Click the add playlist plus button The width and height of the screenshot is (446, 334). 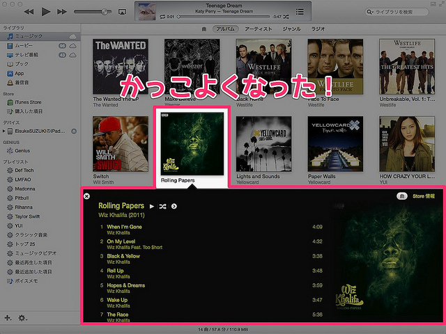pos(8,318)
